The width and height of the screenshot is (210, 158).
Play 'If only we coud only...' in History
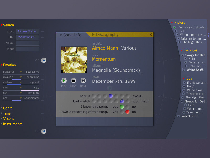point(174,27)
